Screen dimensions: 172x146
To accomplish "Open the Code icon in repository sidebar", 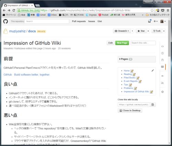I will point(162,46).
